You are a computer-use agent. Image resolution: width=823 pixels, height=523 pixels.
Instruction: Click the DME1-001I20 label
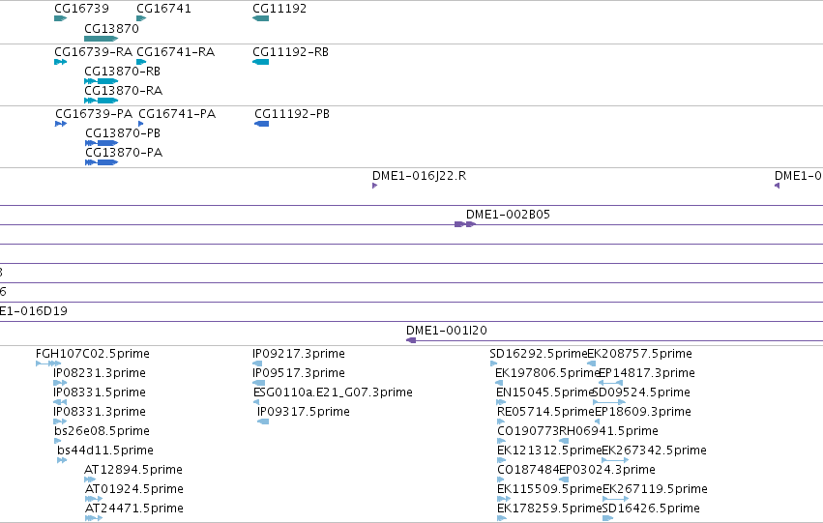446,331
